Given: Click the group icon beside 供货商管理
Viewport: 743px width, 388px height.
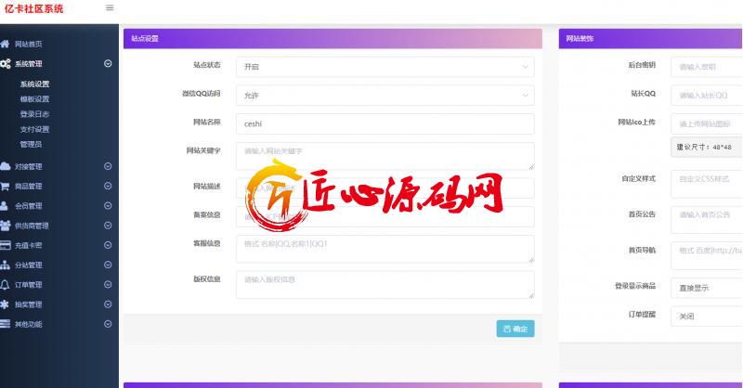Looking at the screenshot, I should [6, 226].
